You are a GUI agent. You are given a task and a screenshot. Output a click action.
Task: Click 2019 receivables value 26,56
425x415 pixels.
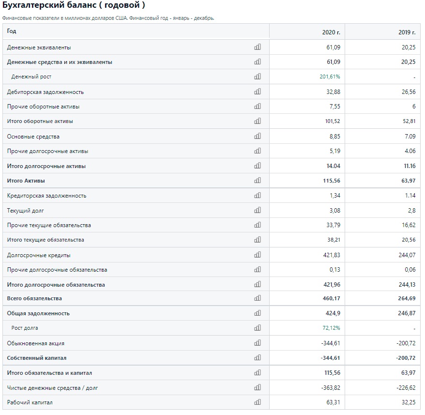(409, 92)
